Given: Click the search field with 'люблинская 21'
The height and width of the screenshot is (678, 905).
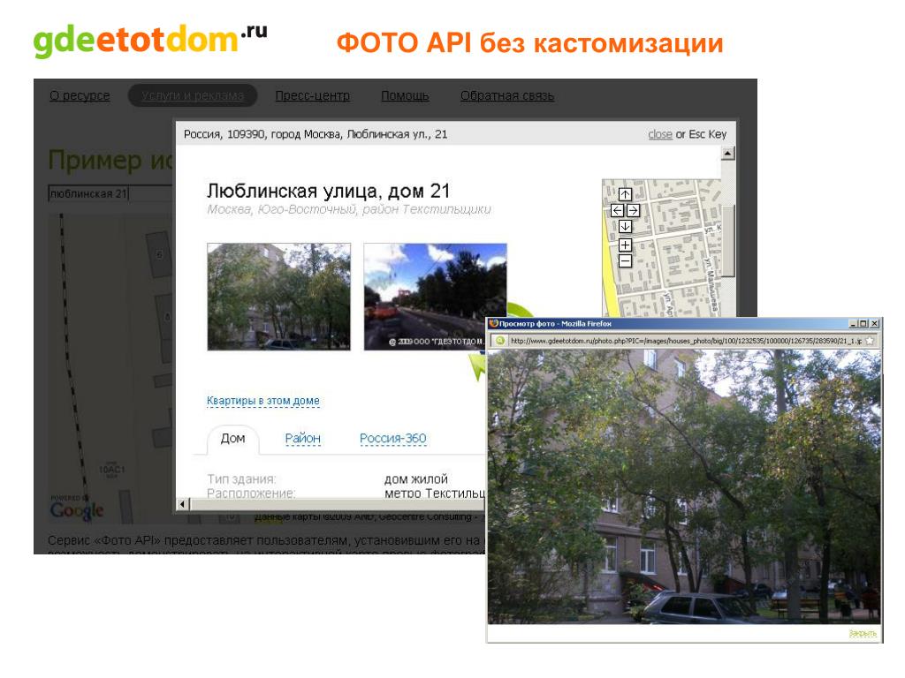Looking at the screenshot, I should [110, 193].
